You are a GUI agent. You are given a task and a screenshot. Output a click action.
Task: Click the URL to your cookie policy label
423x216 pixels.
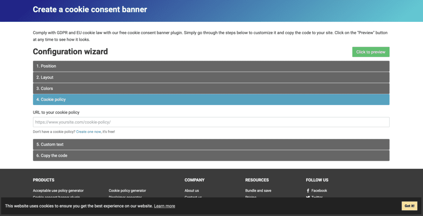pyautogui.click(x=56, y=113)
